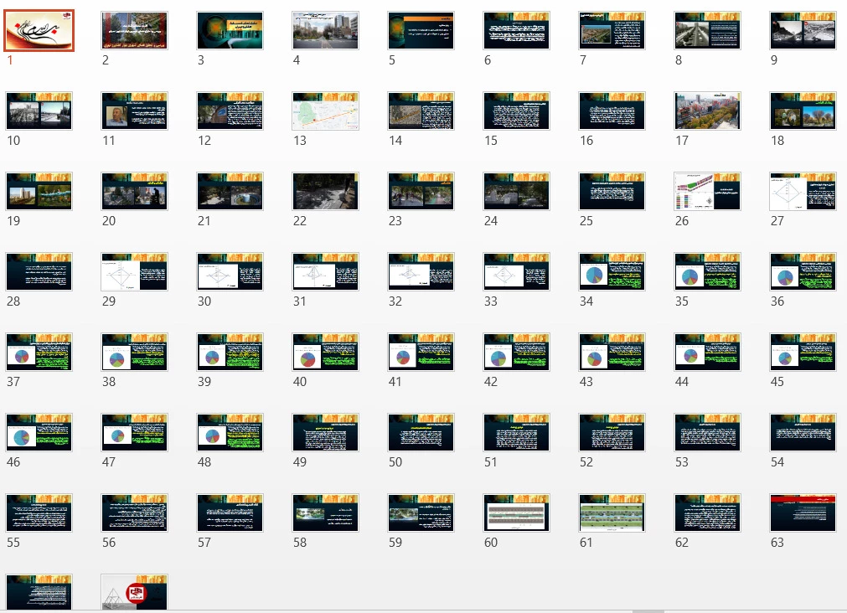Select slide 40 thumbnail
The width and height of the screenshot is (847, 613).
coord(325,353)
